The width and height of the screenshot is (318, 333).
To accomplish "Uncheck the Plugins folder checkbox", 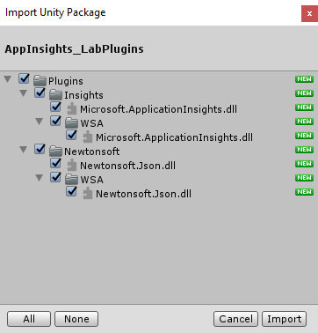I will tap(24, 78).
